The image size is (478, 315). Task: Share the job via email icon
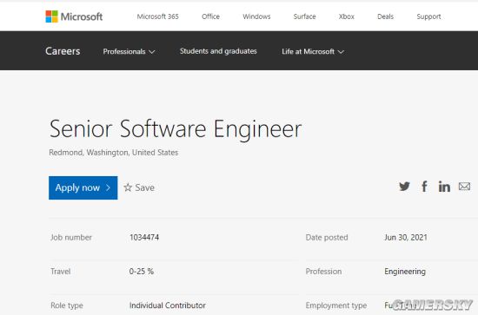pos(464,187)
